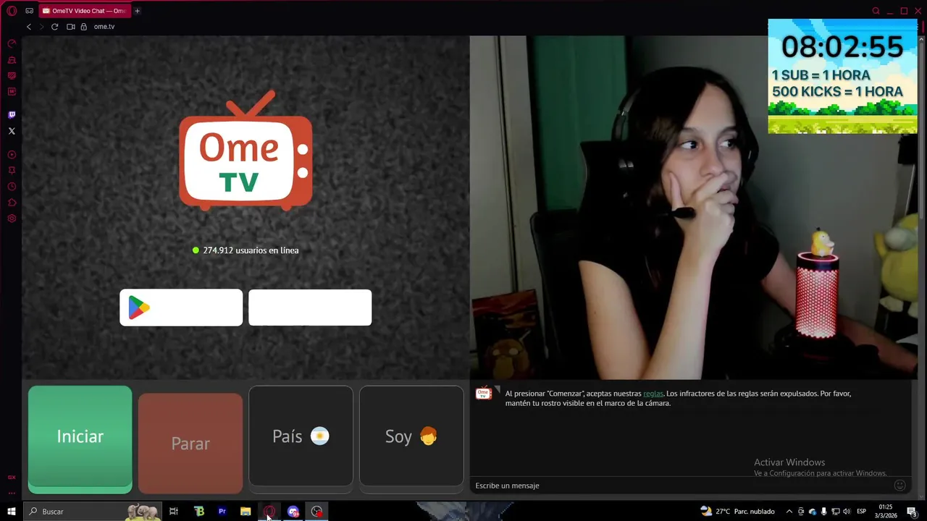This screenshot has width=927, height=521.
Task: Switch the ESP input language
Action: [862, 512]
